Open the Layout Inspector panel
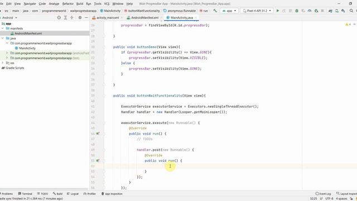Viewport: 357px width, 201px height. click(x=346, y=194)
